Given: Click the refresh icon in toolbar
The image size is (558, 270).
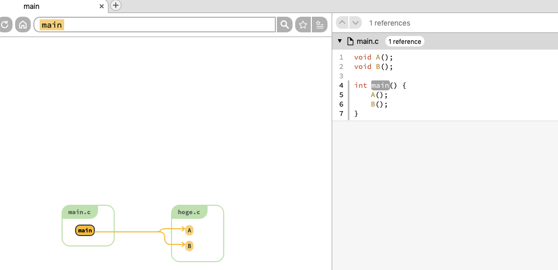Looking at the screenshot, I should pyautogui.click(x=5, y=25).
